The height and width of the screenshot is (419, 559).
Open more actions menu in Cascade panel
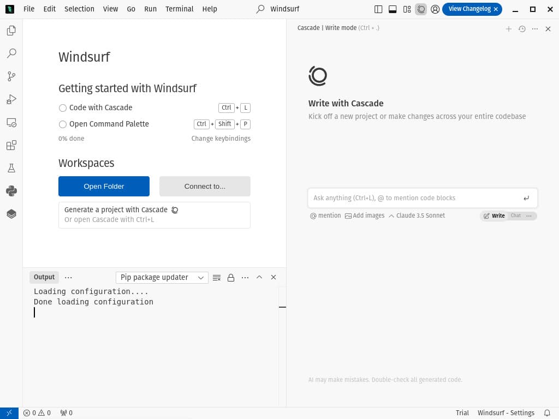coord(535,28)
